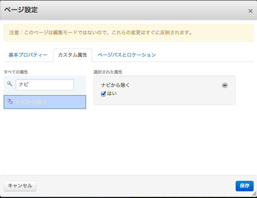
Task: Click the すべての属性 section header
Action: point(16,72)
